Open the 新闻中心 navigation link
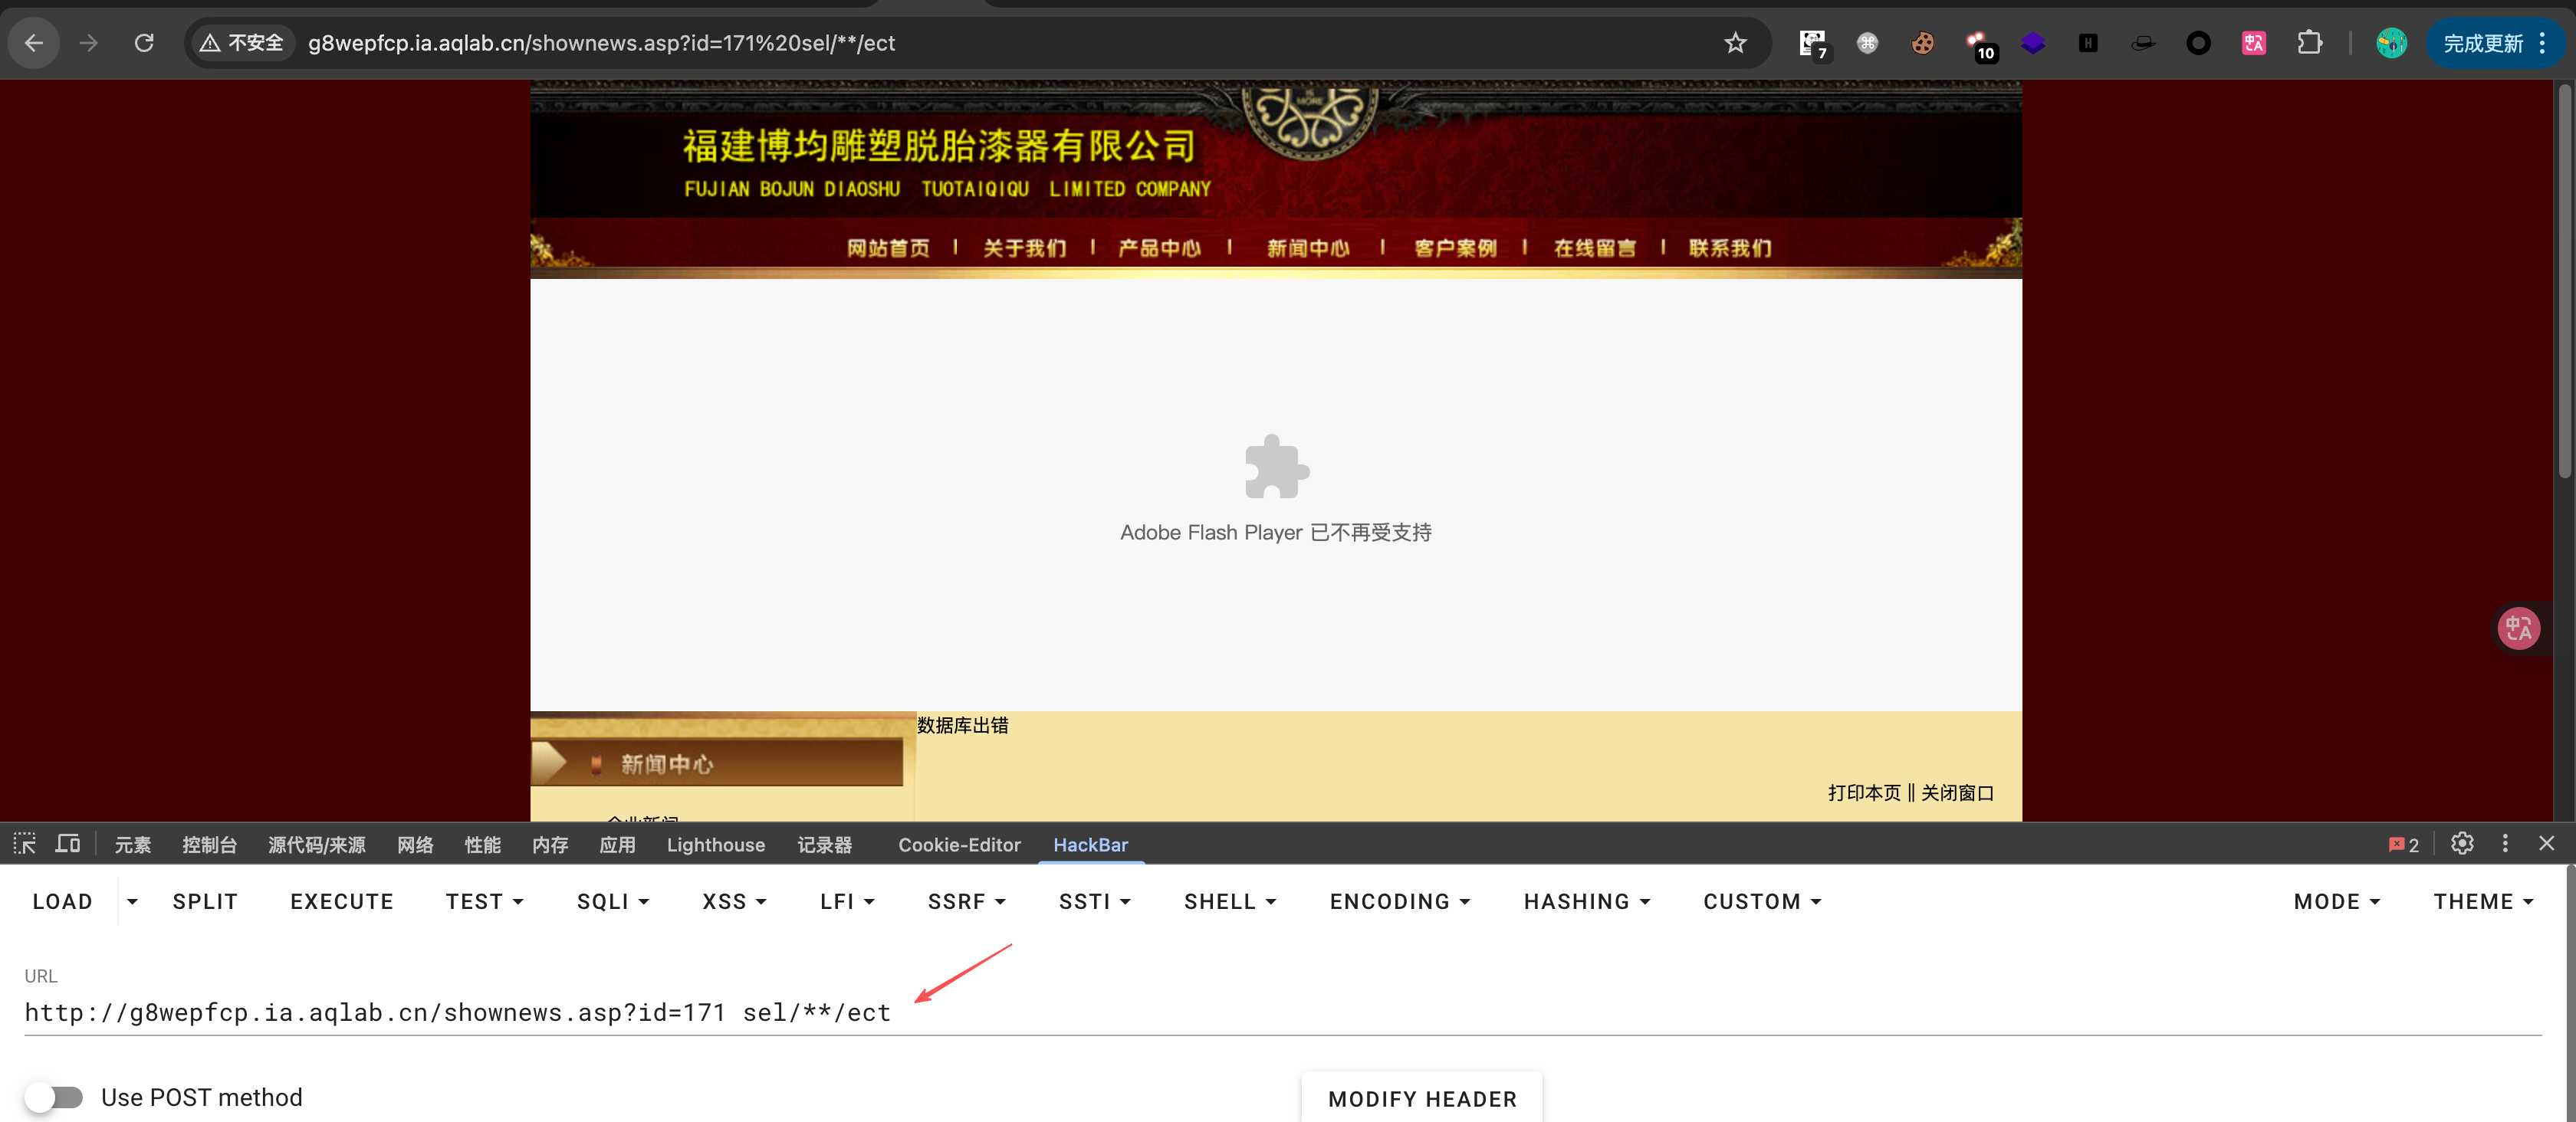 click(x=1307, y=248)
